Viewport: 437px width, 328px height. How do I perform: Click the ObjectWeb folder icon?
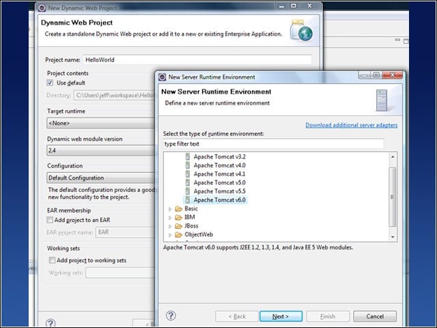click(178, 234)
